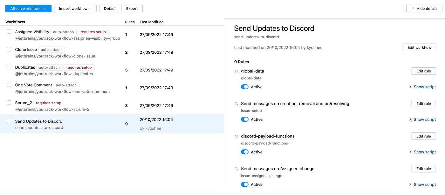
Task: Click Edit rule for discord-payload-functions
Action: (x=424, y=136)
